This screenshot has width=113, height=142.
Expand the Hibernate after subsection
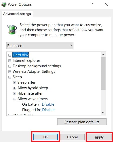pyautogui.click(x=14, y=93)
